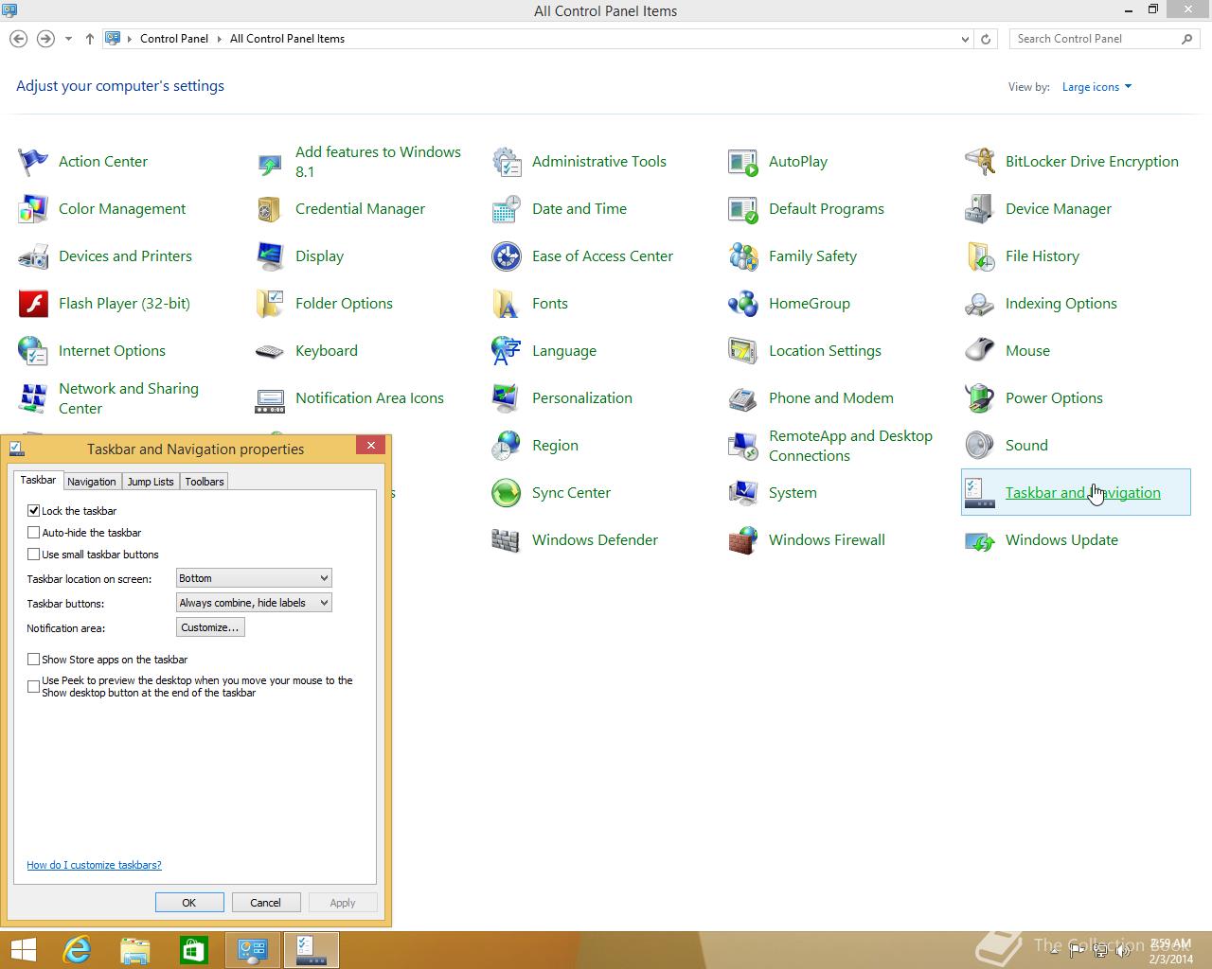Image resolution: width=1212 pixels, height=969 pixels.
Task: Click the Refresh button in address bar
Action: click(986, 39)
